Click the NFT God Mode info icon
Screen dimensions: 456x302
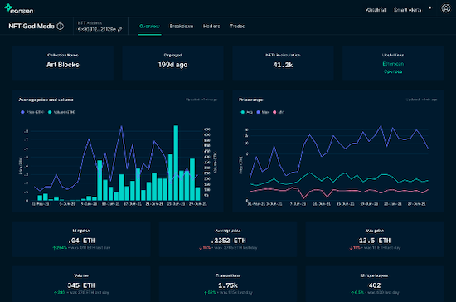[61, 27]
